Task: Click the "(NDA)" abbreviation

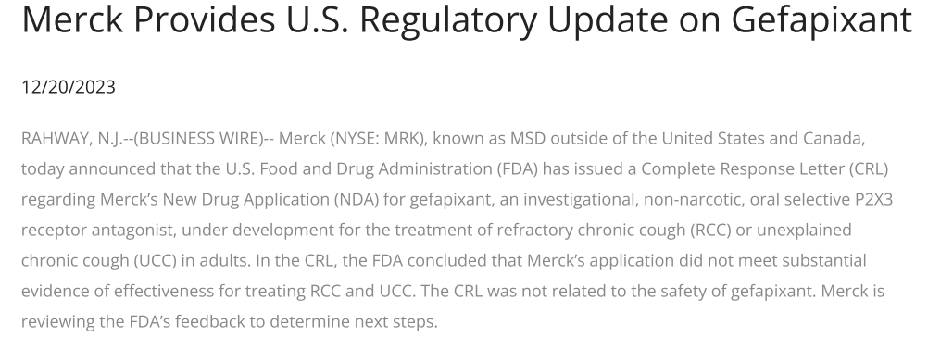Action: [x=356, y=200]
